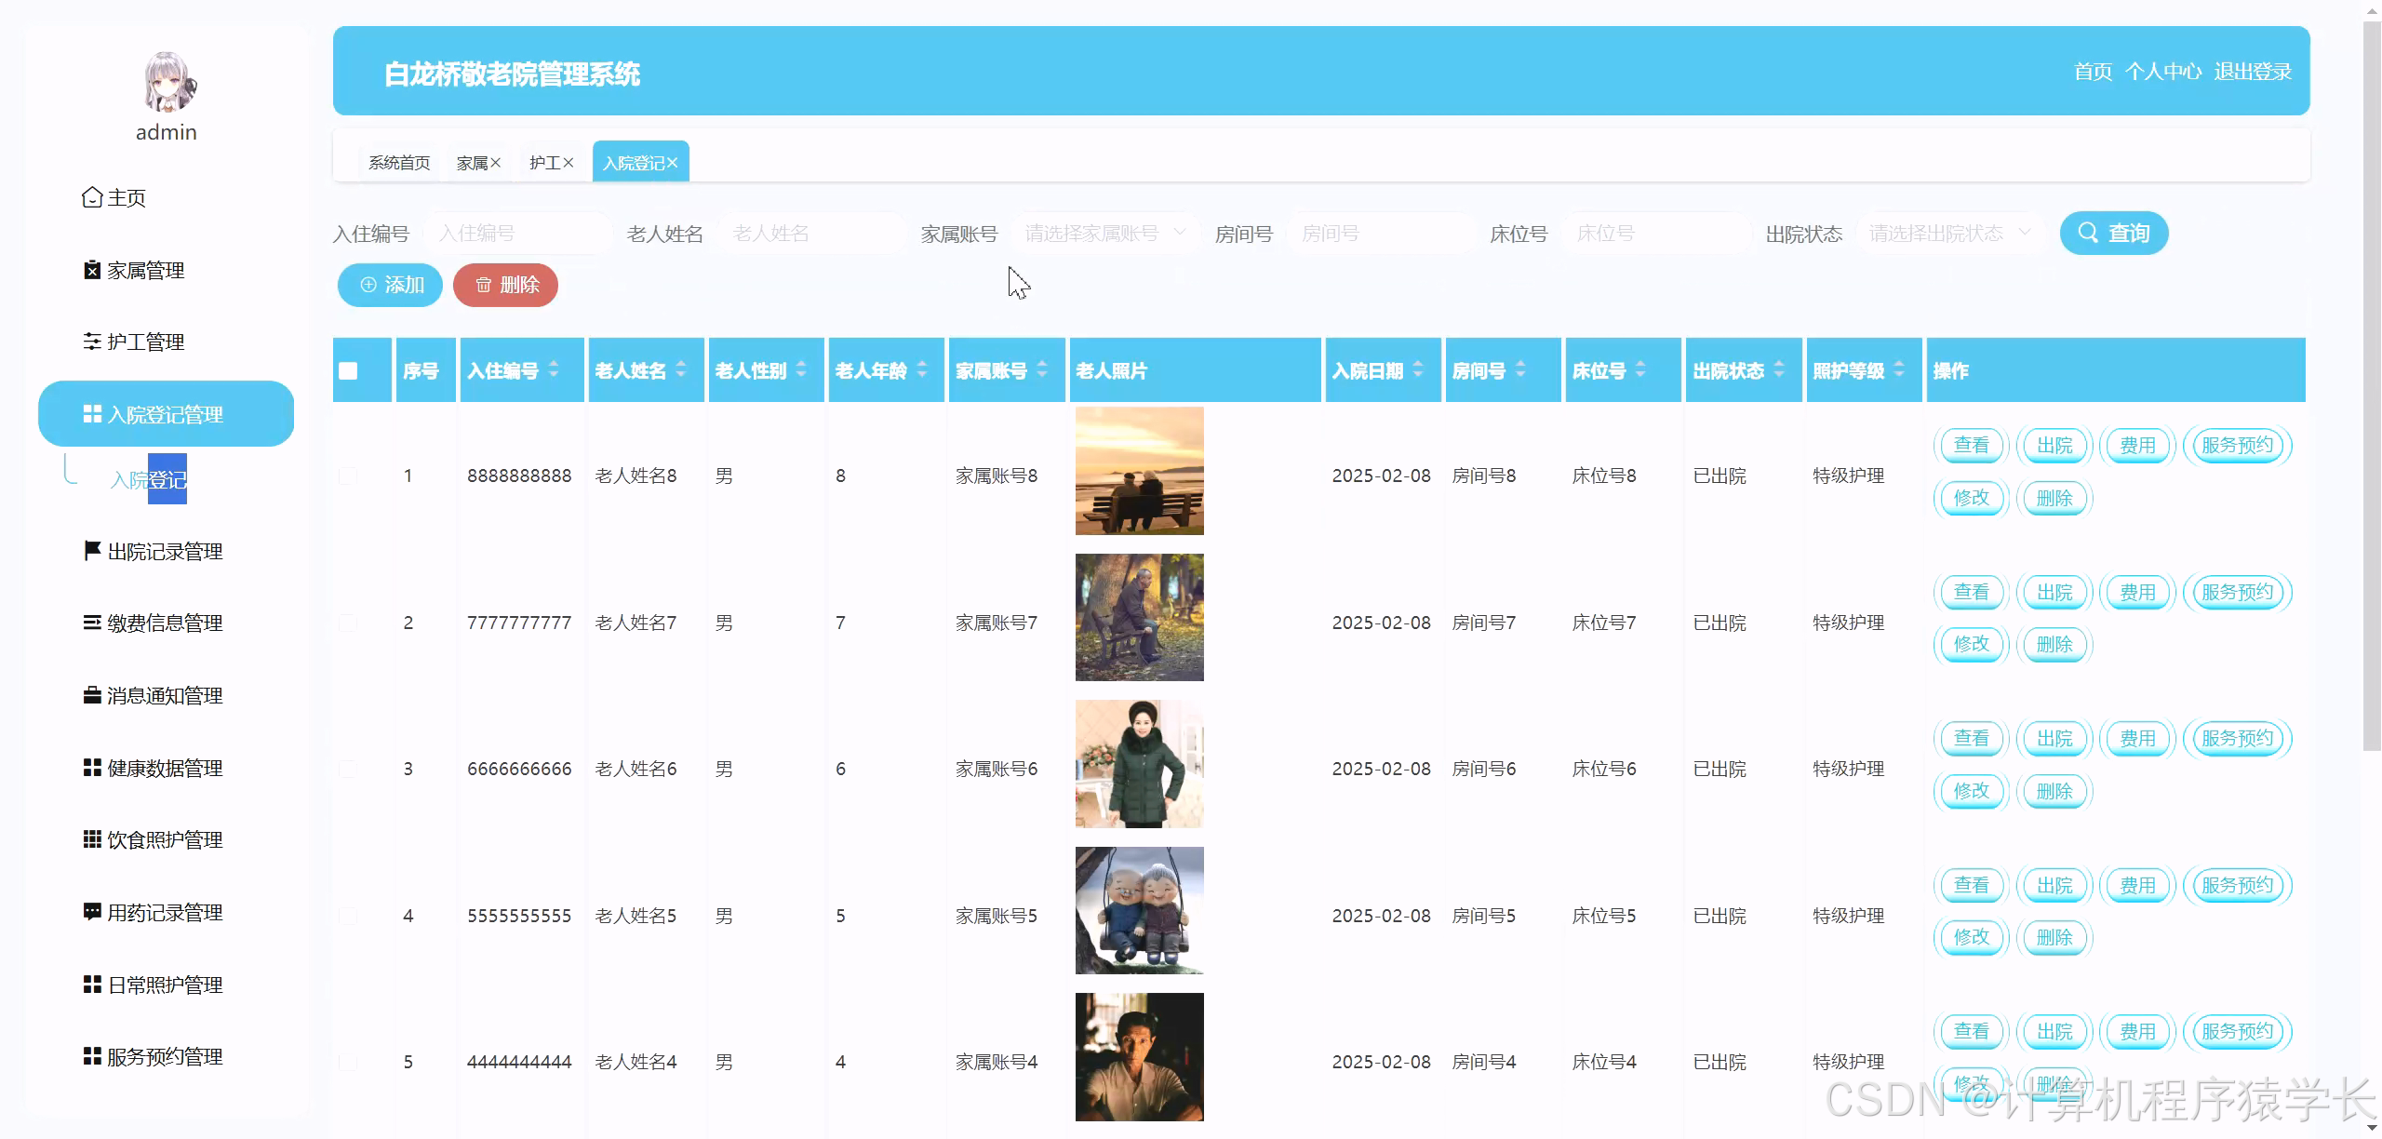Click the trash icon in 删除 button

pos(484,285)
